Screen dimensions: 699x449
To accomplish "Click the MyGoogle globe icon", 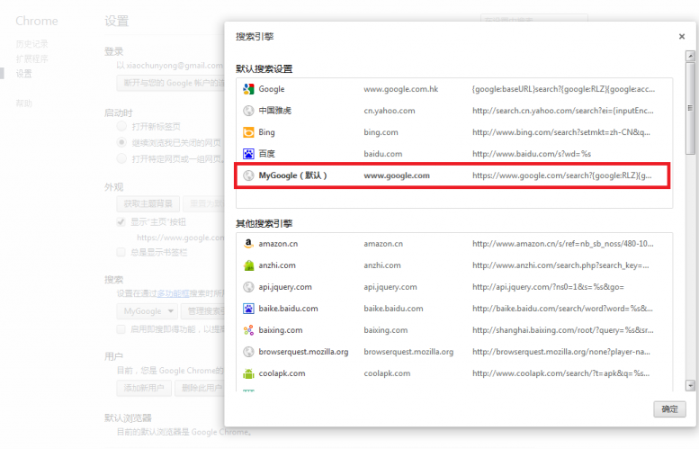I will coord(248,175).
